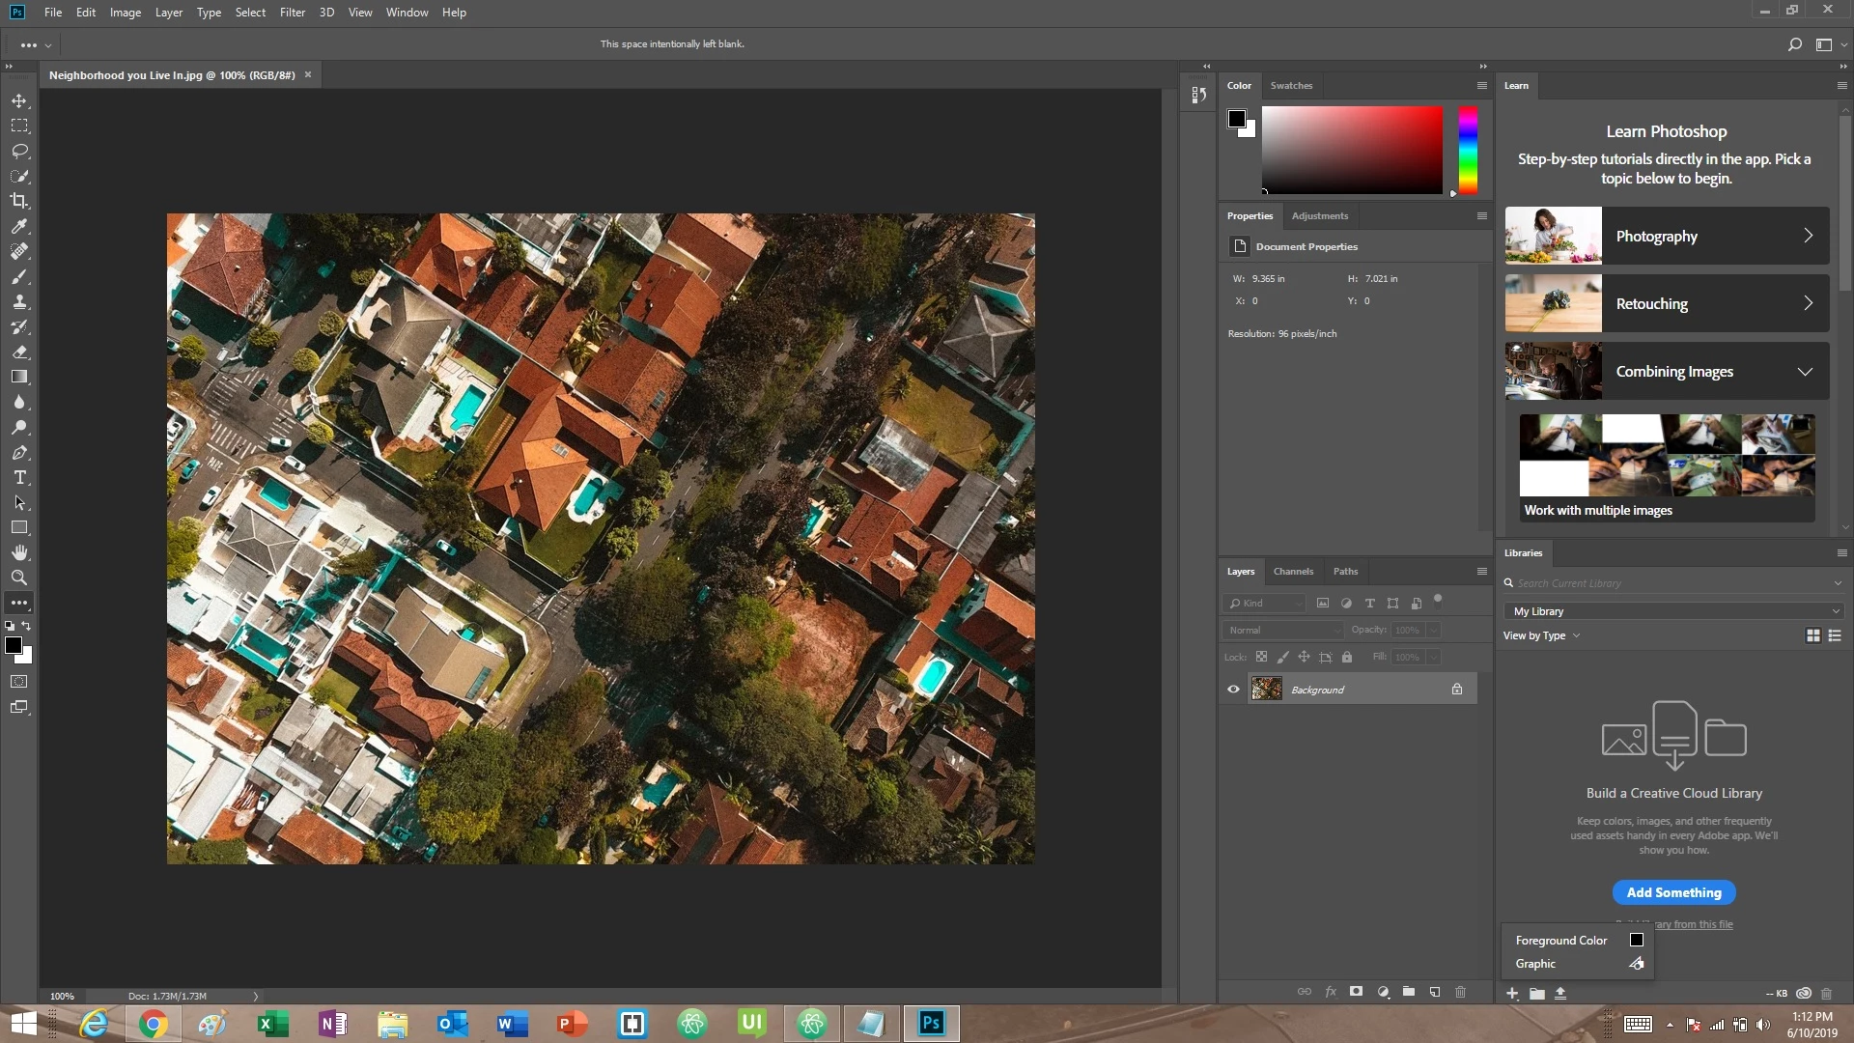The width and height of the screenshot is (1854, 1043).
Task: Toggle the lock on Background layer
Action: (1456, 690)
